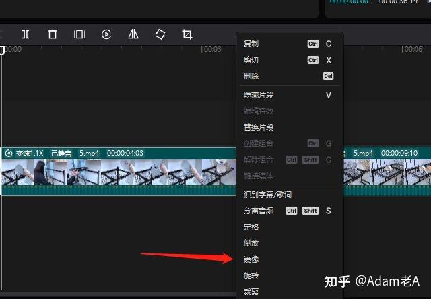The width and height of the screenshot is (431, 299).
Task: Choose 复制 from the context menu
Action: [x=251, y=44]
